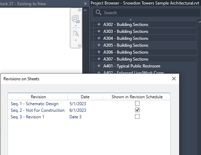Click the Zoom in Region page icon
This screenshot has height=155, width=201.
pyautogui.click(x=76, y=34)
